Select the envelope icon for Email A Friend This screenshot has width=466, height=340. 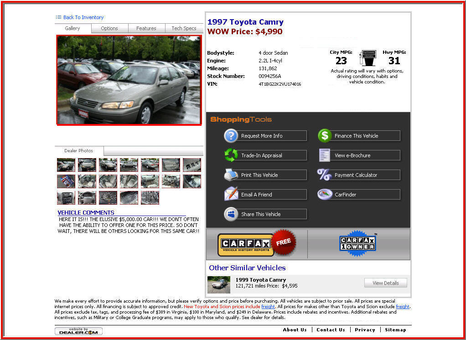(231, 194)
